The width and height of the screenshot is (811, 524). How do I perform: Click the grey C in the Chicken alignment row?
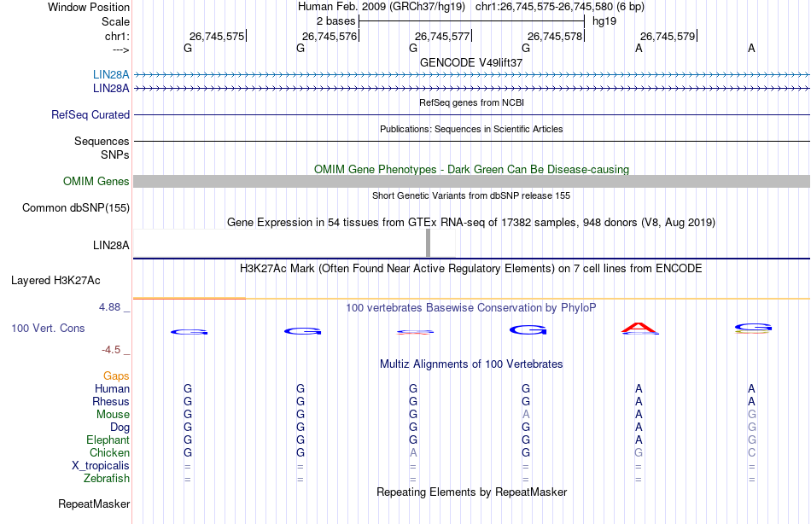tap(751, 452)
